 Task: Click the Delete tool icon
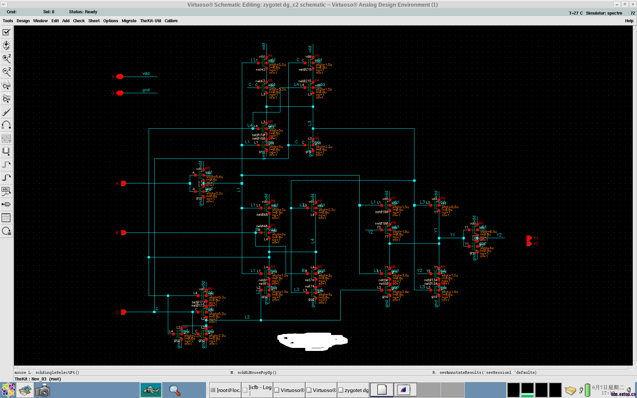pyautogui.click(x=6, y=112)
